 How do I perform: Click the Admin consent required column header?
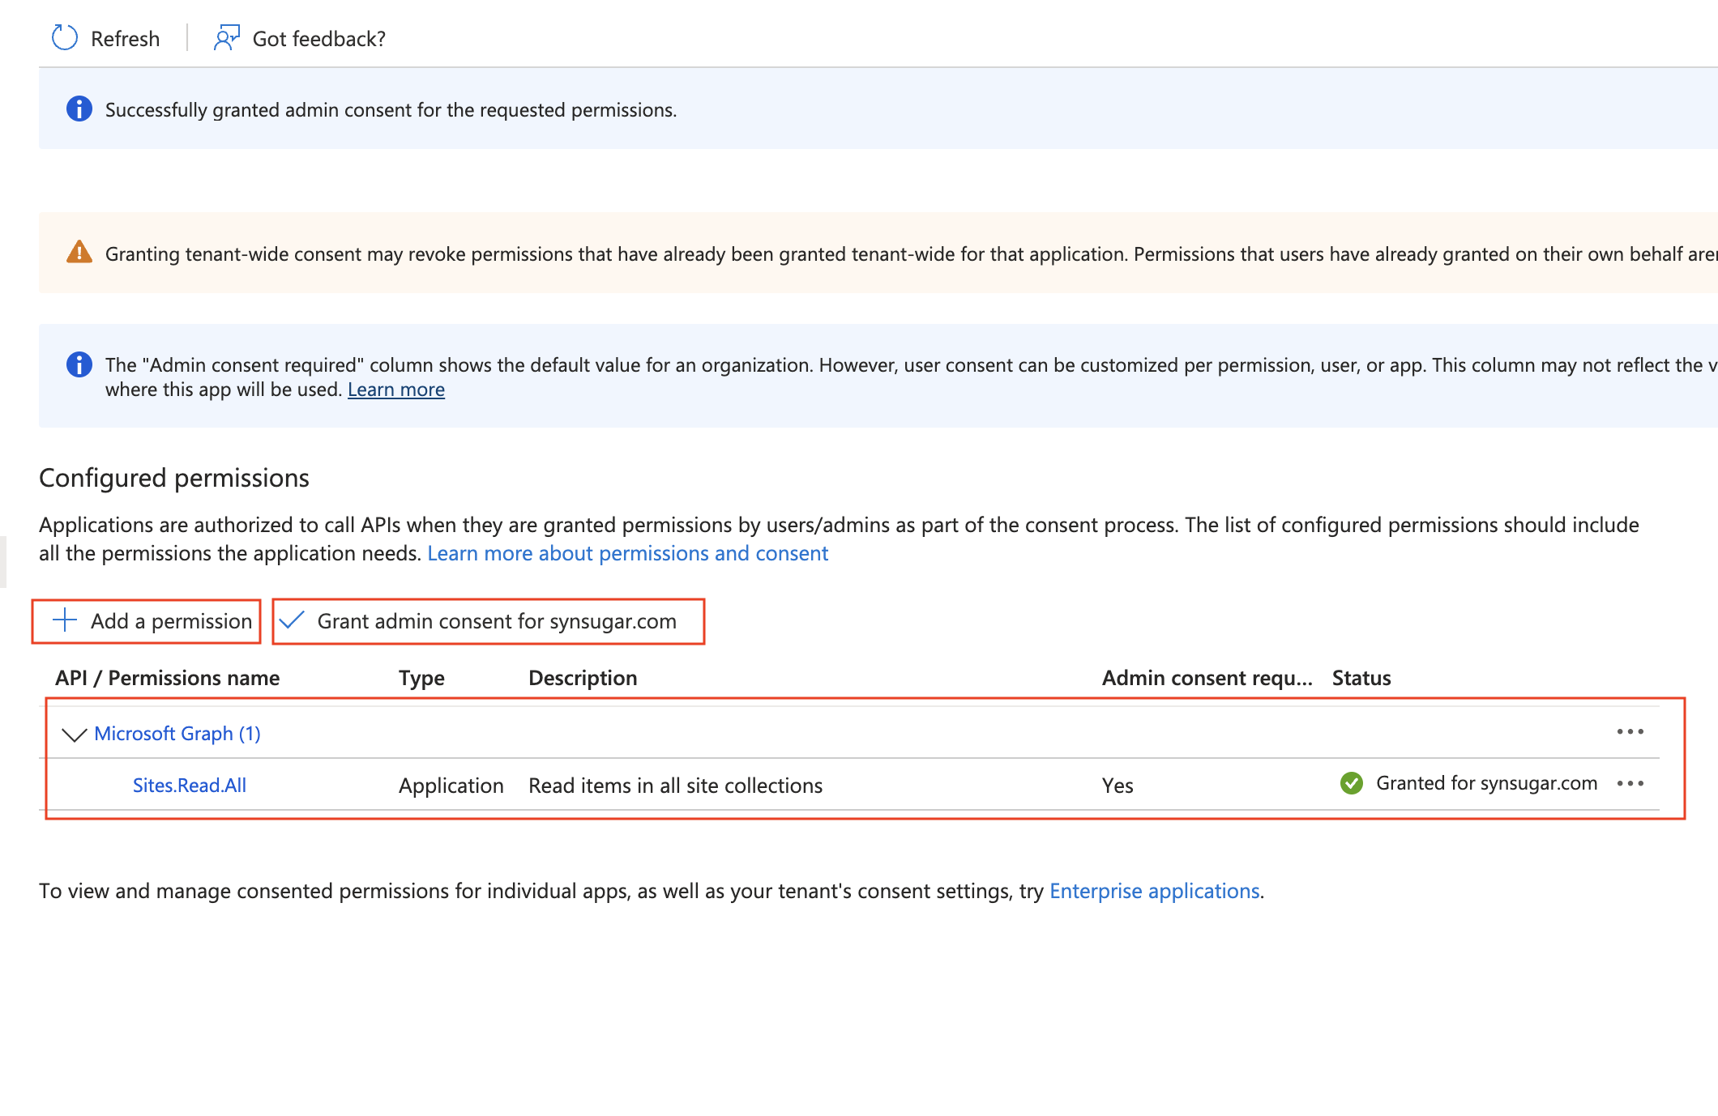(x=1207, y=678)
